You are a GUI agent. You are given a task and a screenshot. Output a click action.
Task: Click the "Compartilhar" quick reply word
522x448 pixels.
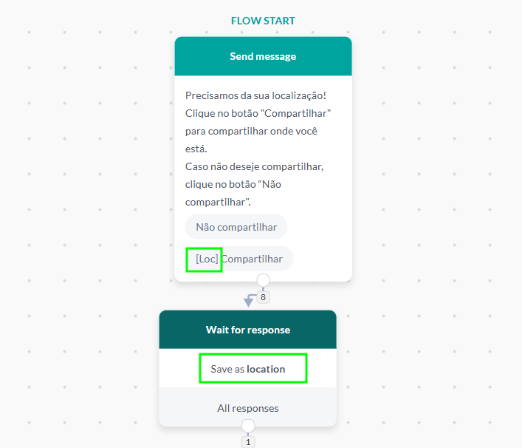(253, 259)
